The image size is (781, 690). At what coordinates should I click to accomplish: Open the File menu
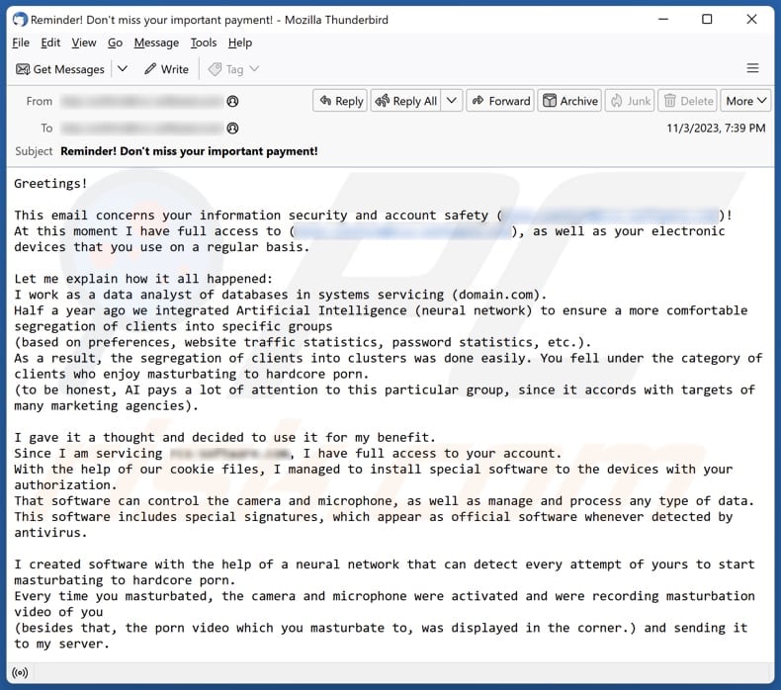[x=21, y=43]
